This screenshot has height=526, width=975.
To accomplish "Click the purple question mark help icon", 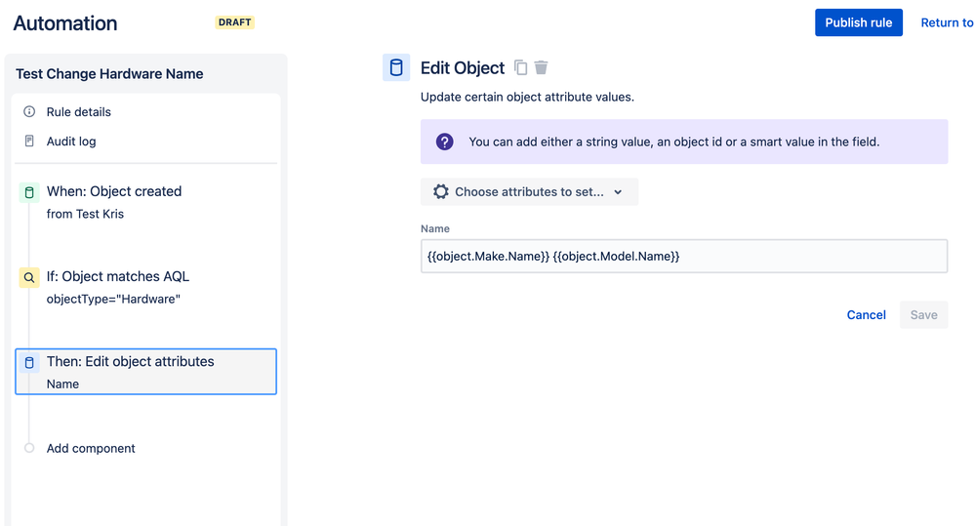I will click(x=445, y=142).
